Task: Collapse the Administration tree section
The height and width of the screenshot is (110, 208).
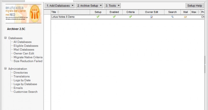Action: (x=5, y=69)
